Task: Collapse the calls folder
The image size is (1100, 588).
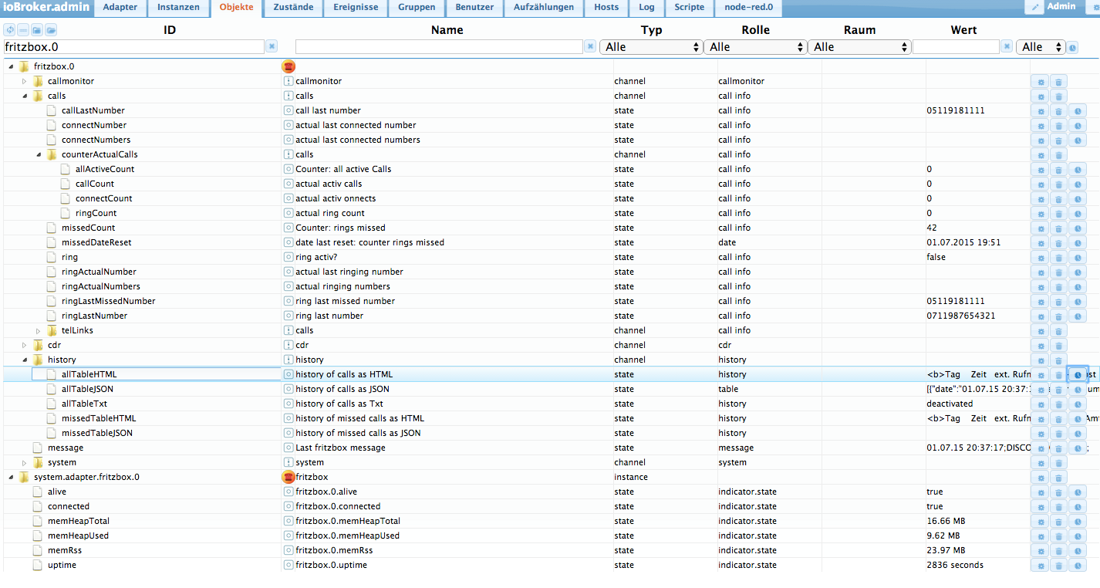Action: click(24, 96)
